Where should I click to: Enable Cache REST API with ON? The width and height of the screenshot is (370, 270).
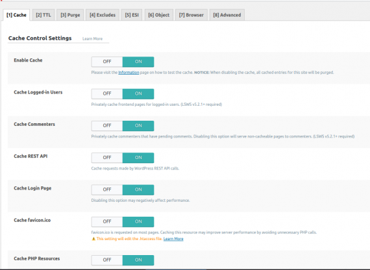tap(138, 158)
